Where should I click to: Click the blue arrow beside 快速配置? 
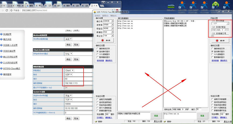tap(1, 34)
